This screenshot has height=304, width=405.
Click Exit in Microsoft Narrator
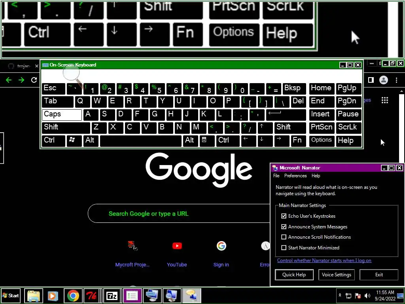pyautogui.click(x=379, y=275)
